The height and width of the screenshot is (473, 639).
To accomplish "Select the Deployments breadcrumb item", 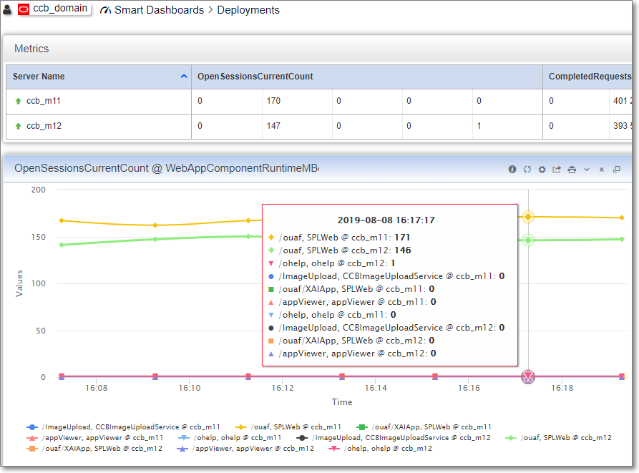I will pyautogui.click(x=248, y=10).
